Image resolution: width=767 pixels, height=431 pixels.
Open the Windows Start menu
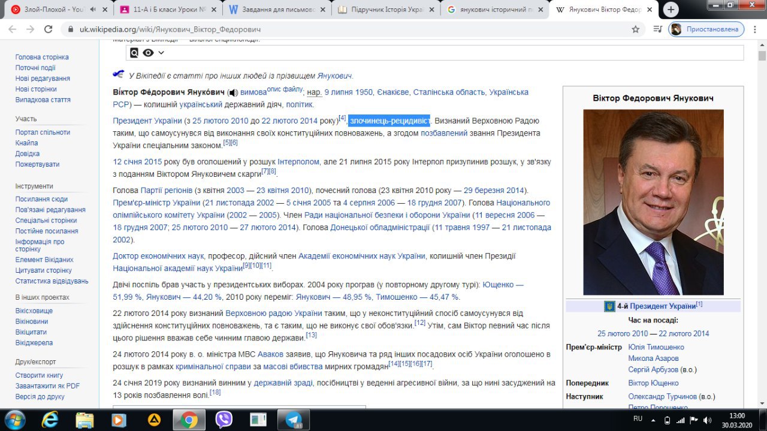[x=14, y=419]
